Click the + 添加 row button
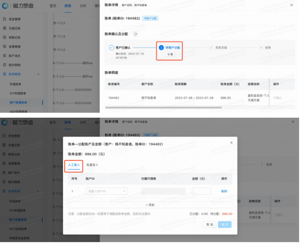300x243 pixels. [x=149, y=205]
